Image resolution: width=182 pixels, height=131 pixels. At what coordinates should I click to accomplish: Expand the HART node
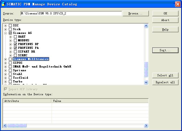click(x=11, y=37)
